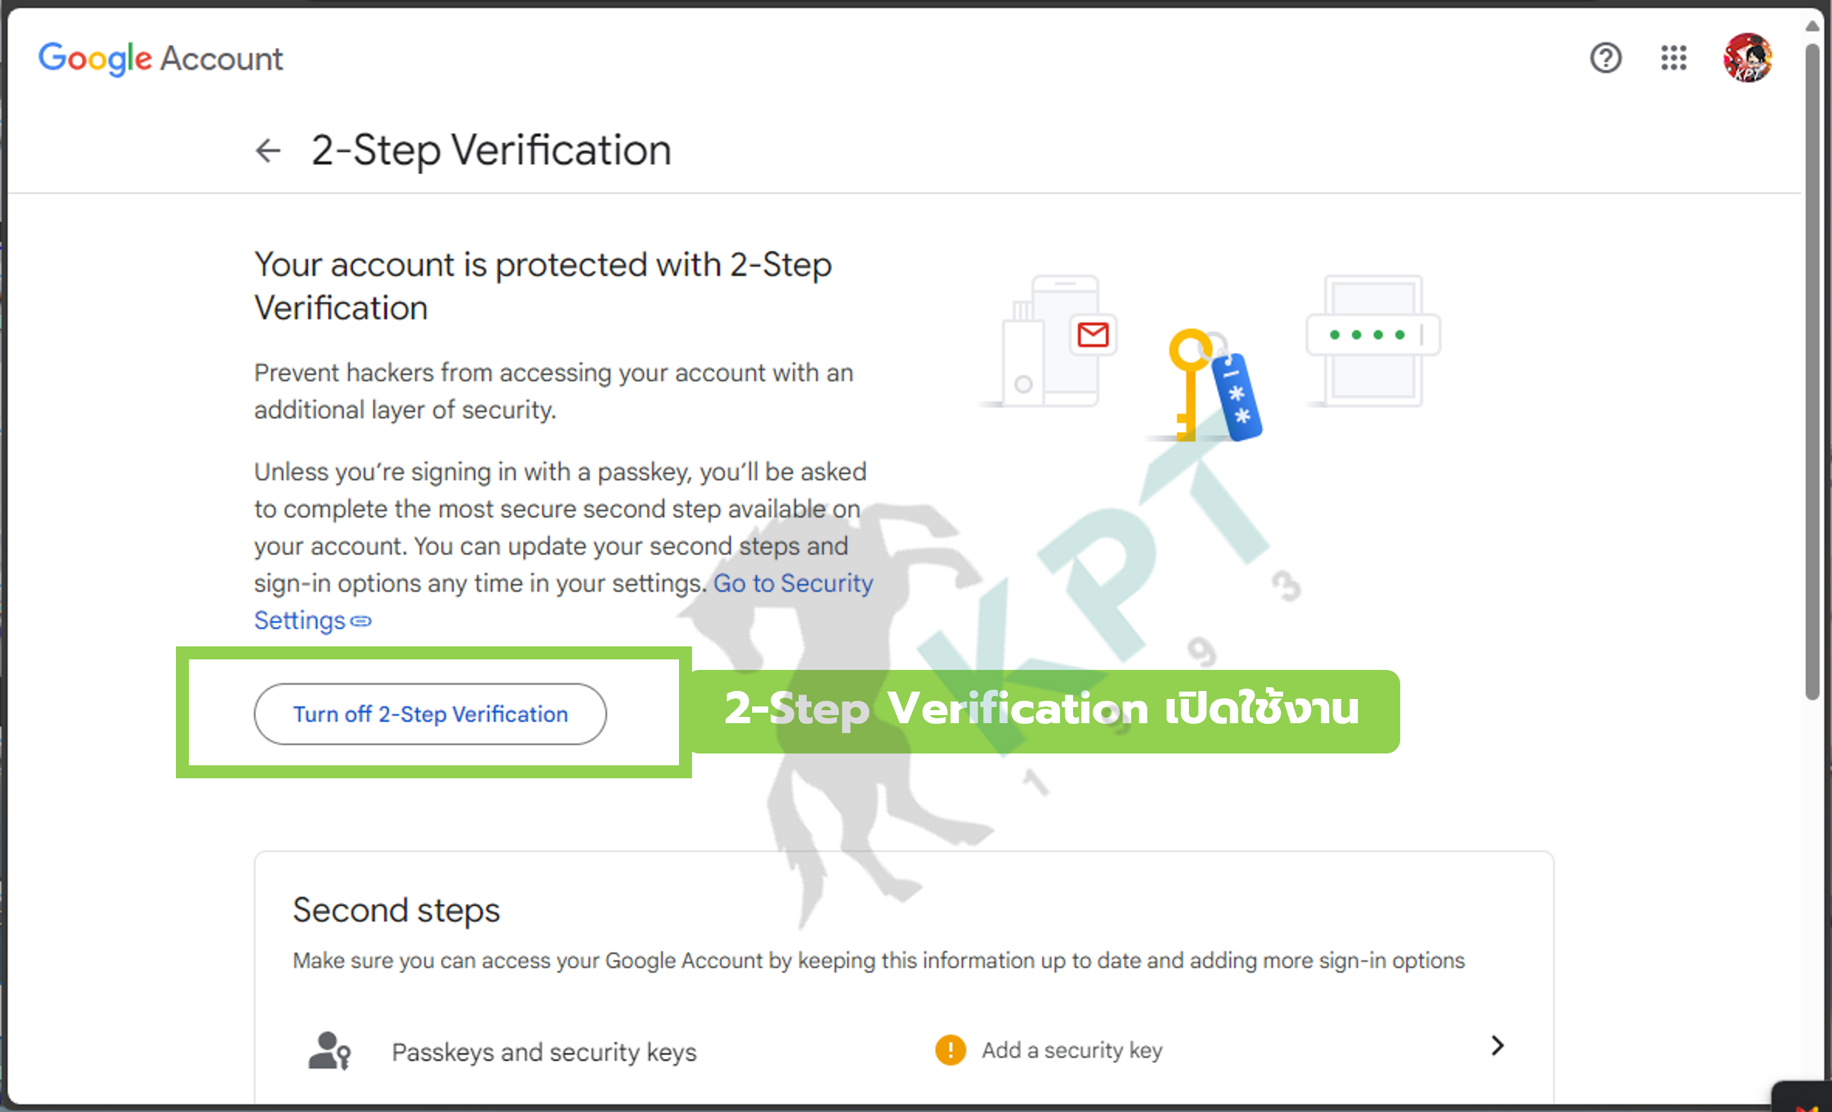Click scrollbar up arrow at top
The height and width of the screenshot is (1112, 1832).
pyautogui.click(x=1812, y=25)
